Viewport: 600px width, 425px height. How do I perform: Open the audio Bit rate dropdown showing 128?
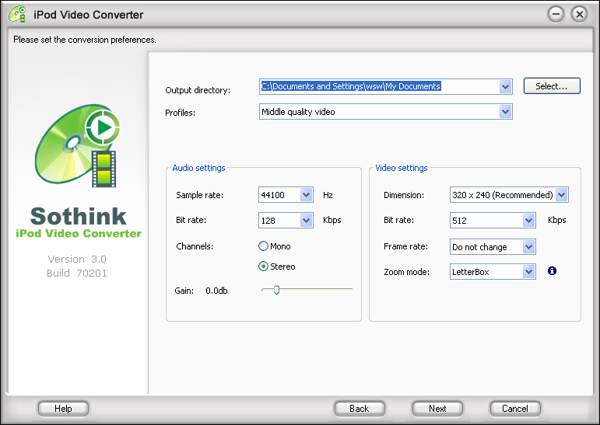(286, 220)
